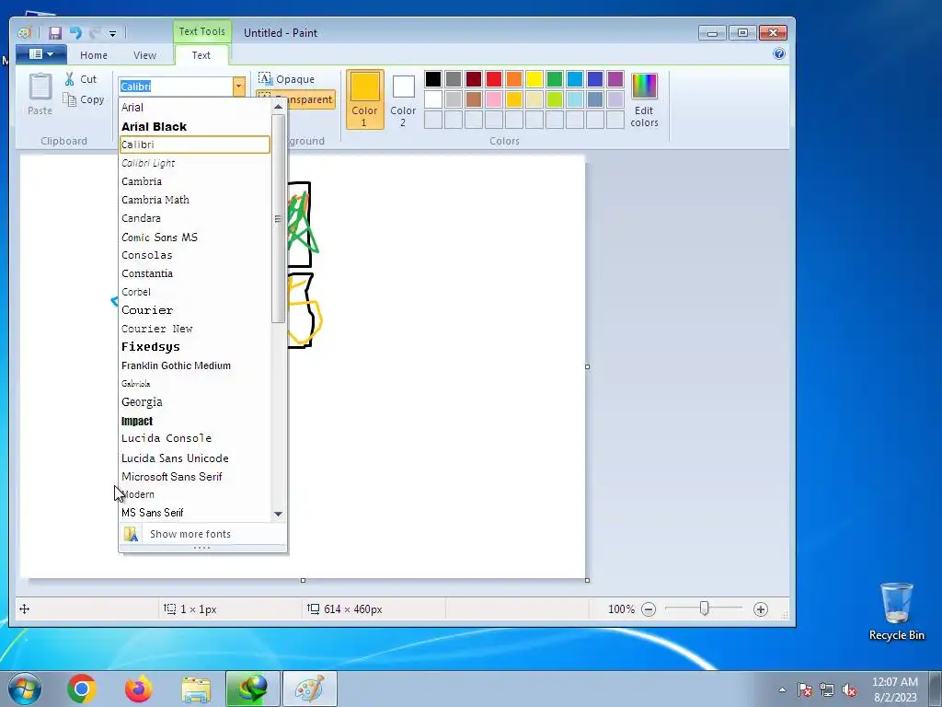Click the zoom slider handle
The height and width of the screenshot is (707, 942).
[704, 609]
